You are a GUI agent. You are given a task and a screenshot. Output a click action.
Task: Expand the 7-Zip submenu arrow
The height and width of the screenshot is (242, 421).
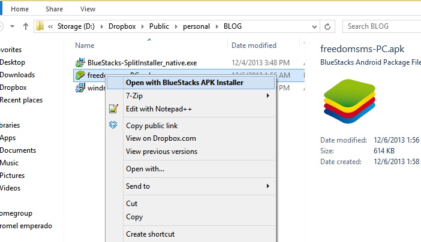click(267, 96)
